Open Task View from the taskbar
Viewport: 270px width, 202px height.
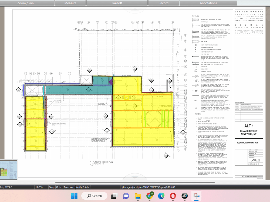pos(114,196)
